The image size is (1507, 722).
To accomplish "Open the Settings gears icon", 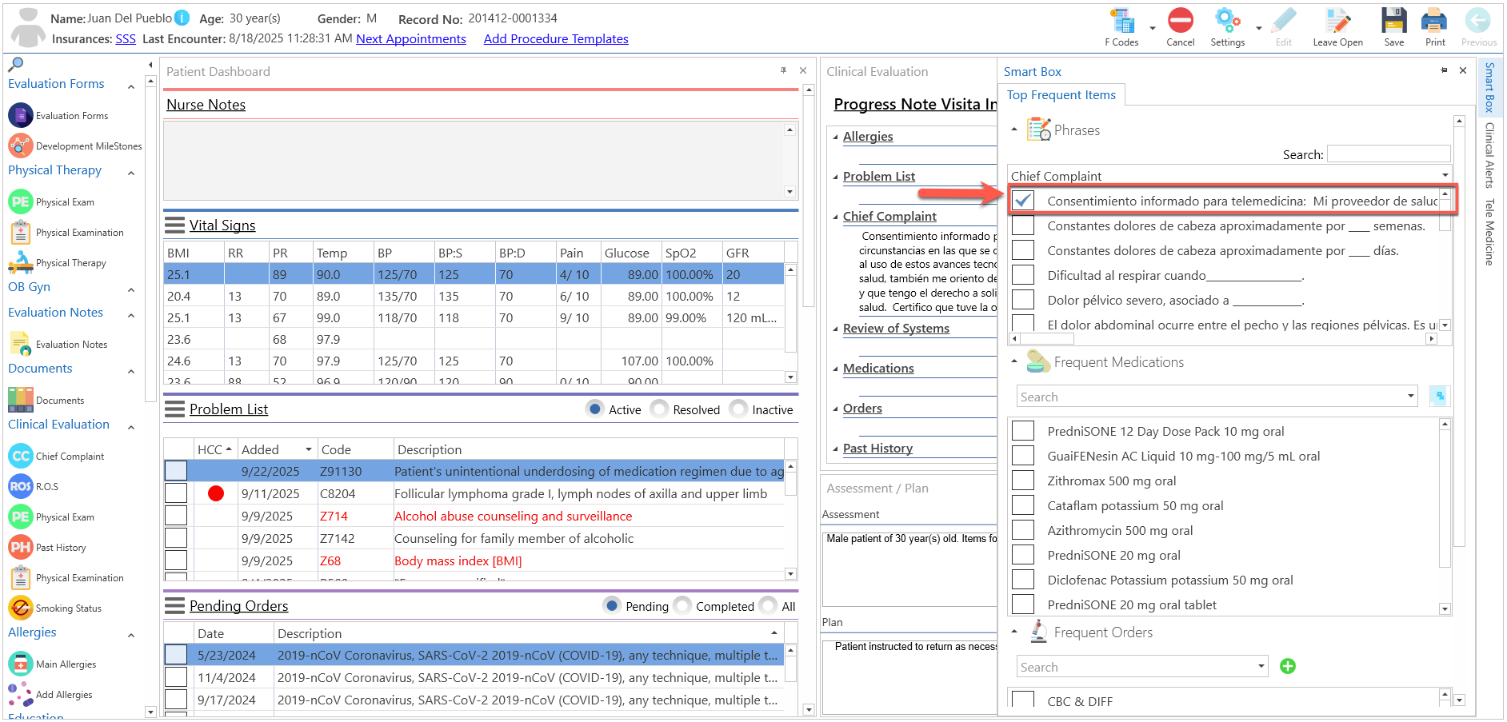I will (1227, 21).
